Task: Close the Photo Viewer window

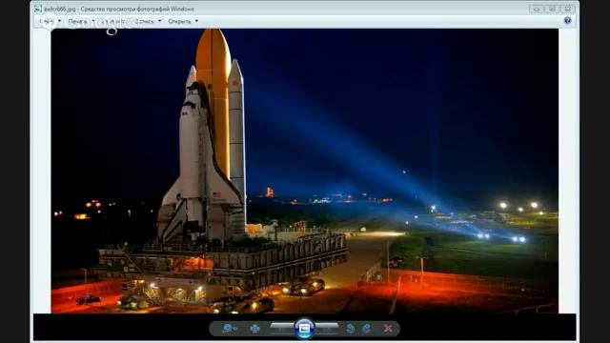Action: point(568,9)
